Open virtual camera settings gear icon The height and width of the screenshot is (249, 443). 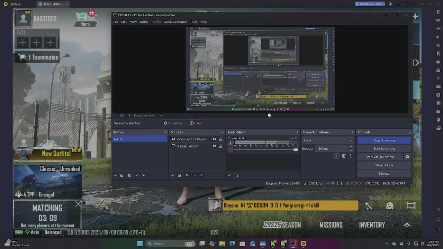[x=407, y=157]
